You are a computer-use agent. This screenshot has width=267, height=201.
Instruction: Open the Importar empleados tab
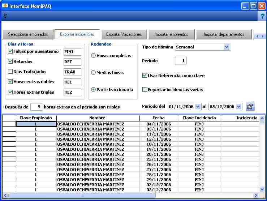coord(171,34)
